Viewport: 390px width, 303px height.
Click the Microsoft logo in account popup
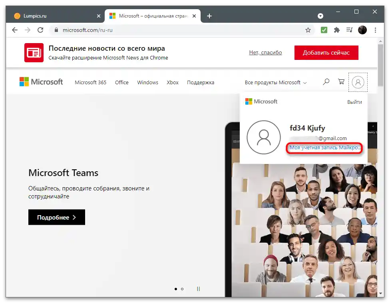click(x=261, y=101)
